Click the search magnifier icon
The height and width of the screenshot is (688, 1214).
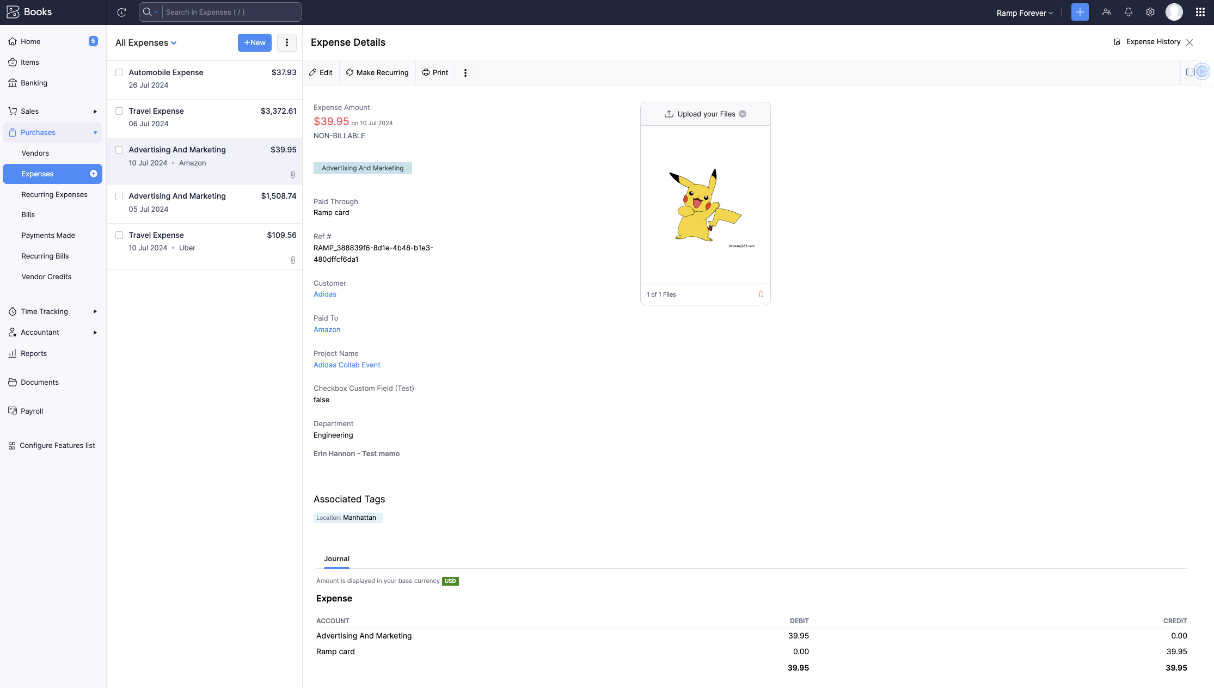click(147, 12)
